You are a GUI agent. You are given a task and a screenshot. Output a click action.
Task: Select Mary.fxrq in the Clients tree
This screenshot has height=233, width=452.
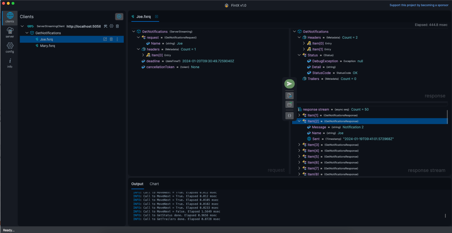pyautogui.click(x=48, y=46)
